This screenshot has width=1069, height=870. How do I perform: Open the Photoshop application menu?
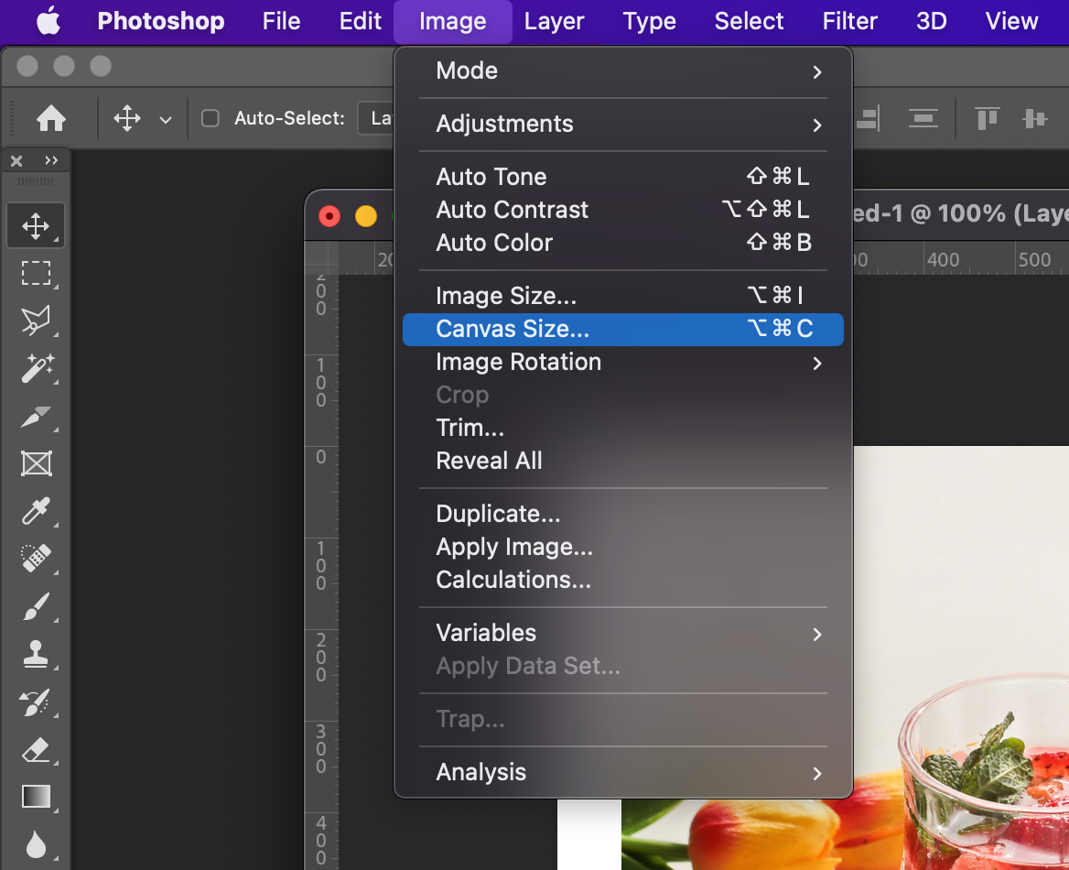(161, 21)
